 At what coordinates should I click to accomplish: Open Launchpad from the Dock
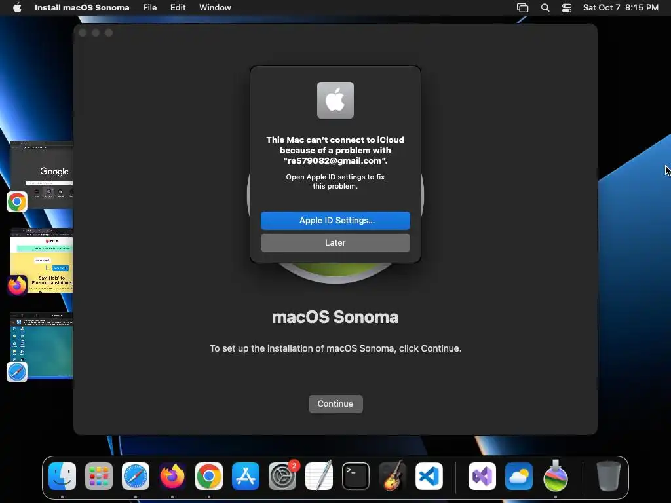click(99, 476)
